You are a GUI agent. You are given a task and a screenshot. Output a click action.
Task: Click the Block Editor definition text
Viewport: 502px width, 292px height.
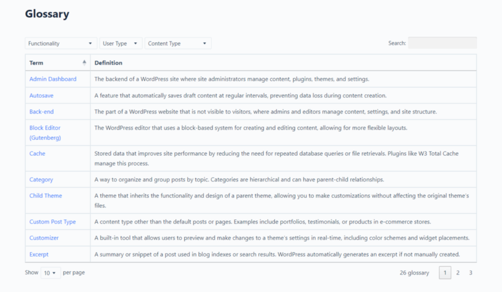pyautogui.click(x=250, y=128)
